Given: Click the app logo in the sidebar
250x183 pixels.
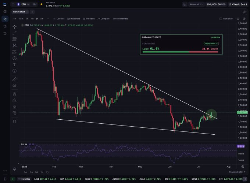Looking at the screenshot, I should [5, 4].
